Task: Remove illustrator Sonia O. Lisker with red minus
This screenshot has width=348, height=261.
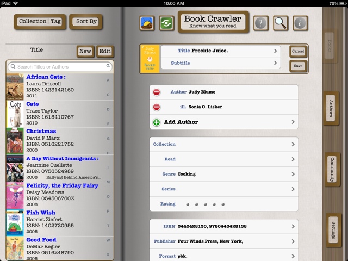Action: tap(157, 107)
